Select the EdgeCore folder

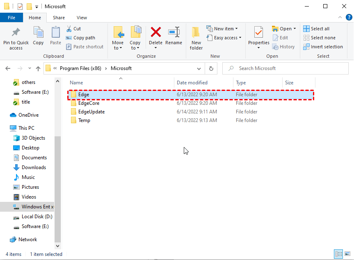191,103
